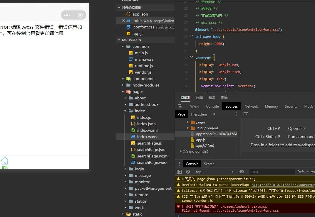The width and height of the screenshot is (315, 217).
Task: Collapse the common folder
Action: coord(123,46)
